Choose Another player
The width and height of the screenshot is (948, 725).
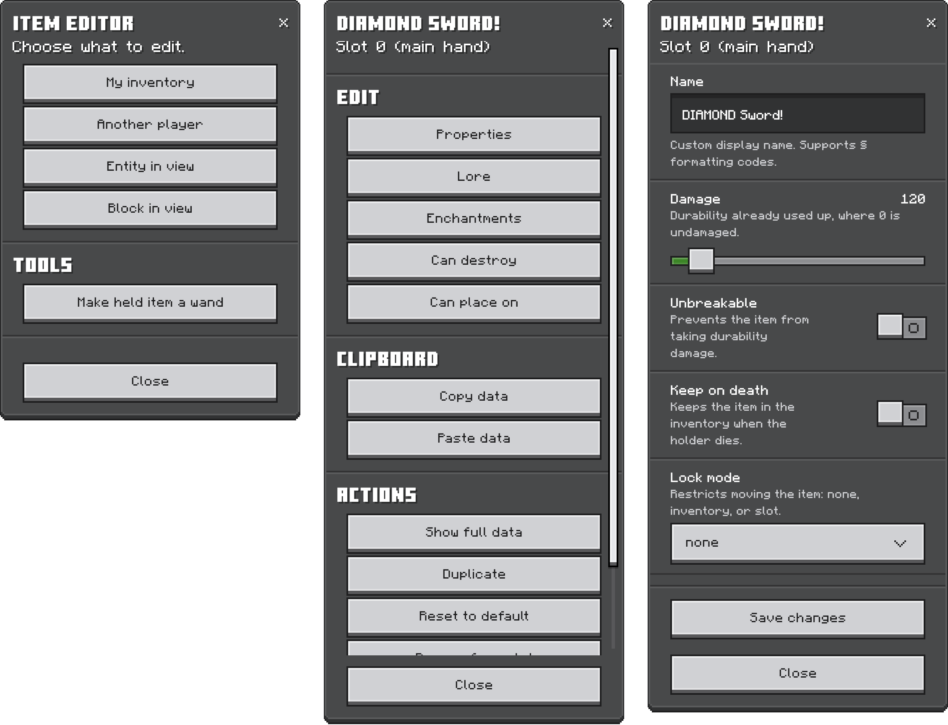(150, 125)
